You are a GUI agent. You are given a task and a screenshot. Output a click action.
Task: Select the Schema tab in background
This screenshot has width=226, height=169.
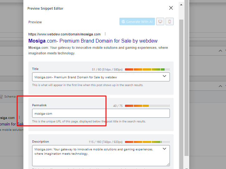(8, 97)
